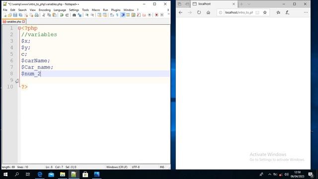Launch File Explorer from the taskbar
This screenshot has height=179, width=318.
[63, 175]
